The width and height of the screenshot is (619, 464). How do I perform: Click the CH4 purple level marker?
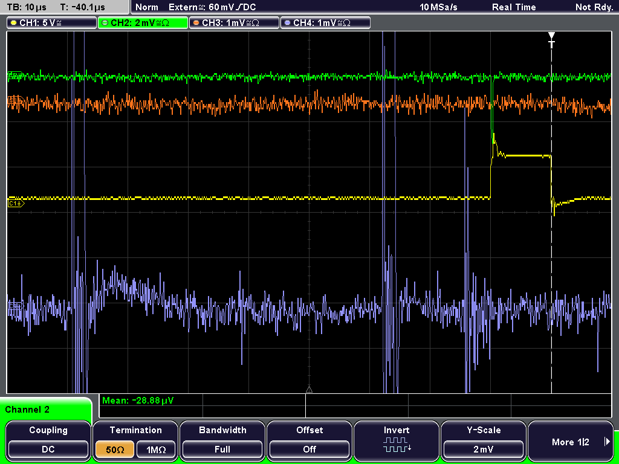(15, 306)
